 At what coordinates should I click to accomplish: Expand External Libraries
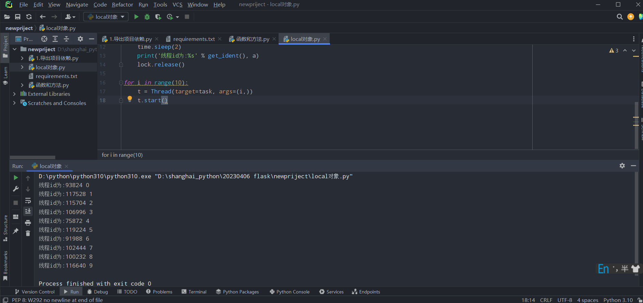[x=14, y=94]
